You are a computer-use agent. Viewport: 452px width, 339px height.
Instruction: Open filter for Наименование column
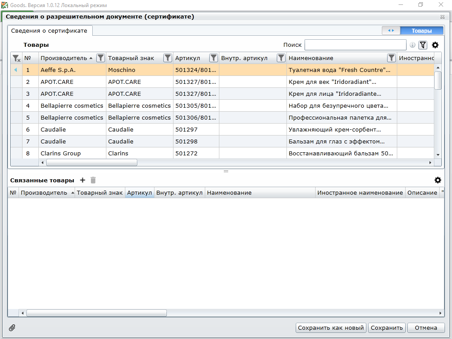[391, 58]
